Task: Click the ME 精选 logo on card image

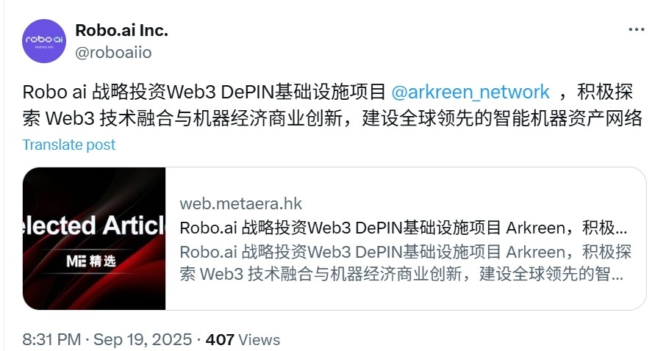Action: (x=90, y=261)
